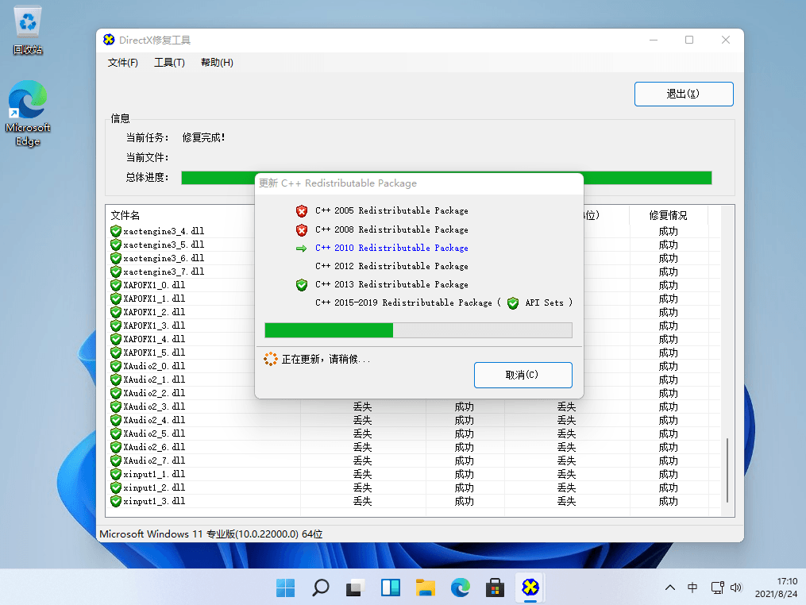Select the xactengine3_5.dll row name
806x605 pixels.
(164, 245)
